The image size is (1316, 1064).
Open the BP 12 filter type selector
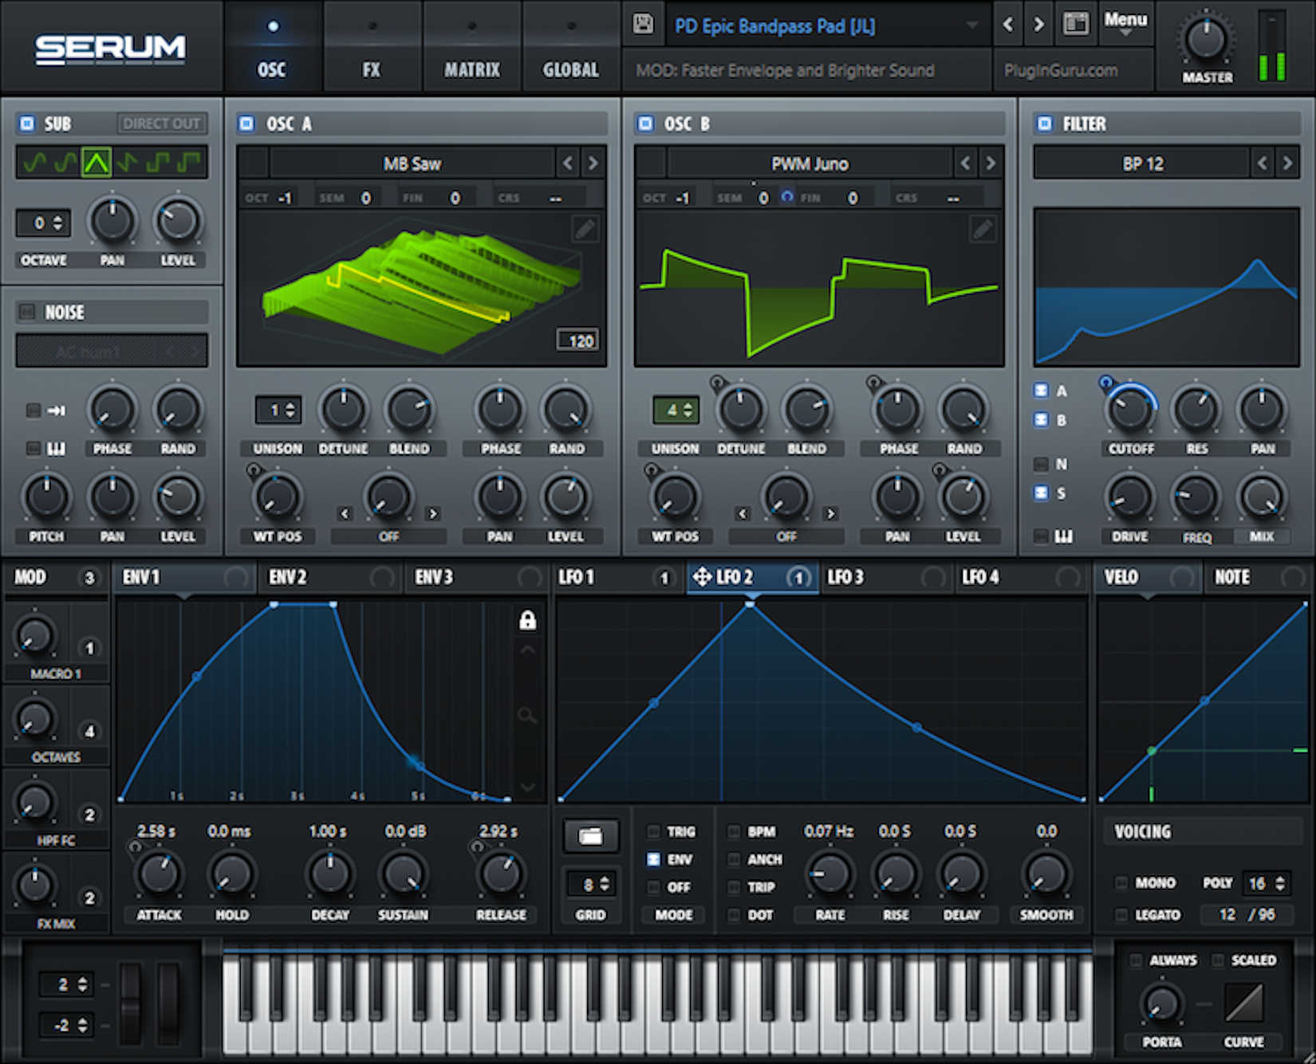[x=1142, y=163]
